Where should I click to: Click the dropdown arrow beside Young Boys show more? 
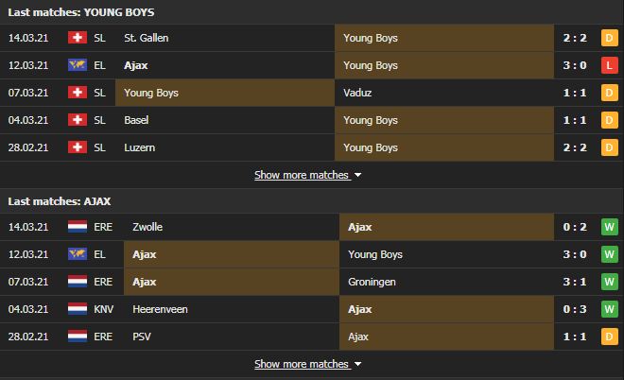click(357, 175)
